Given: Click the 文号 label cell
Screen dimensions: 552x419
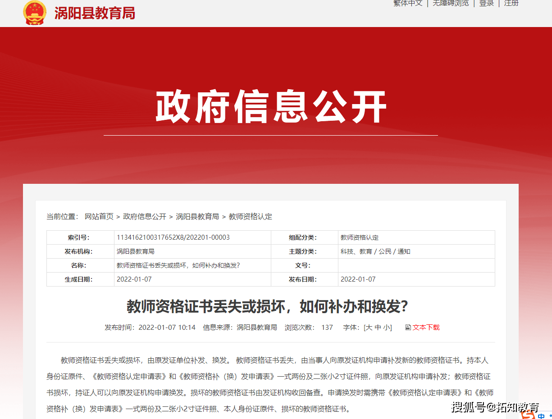Looking at the screenshot, I should click(305, 265).
